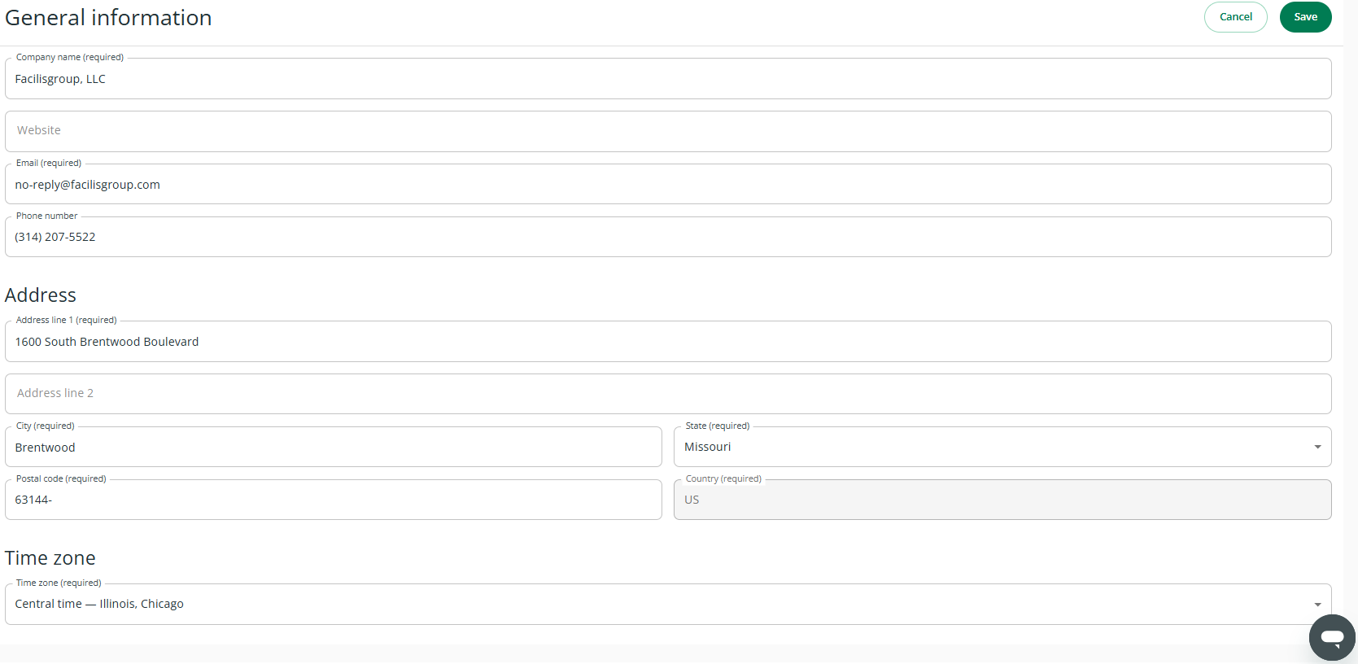The image size is (1358, 664).
Task: Click the State dropdown arrow
Action: pos(1317,447)
